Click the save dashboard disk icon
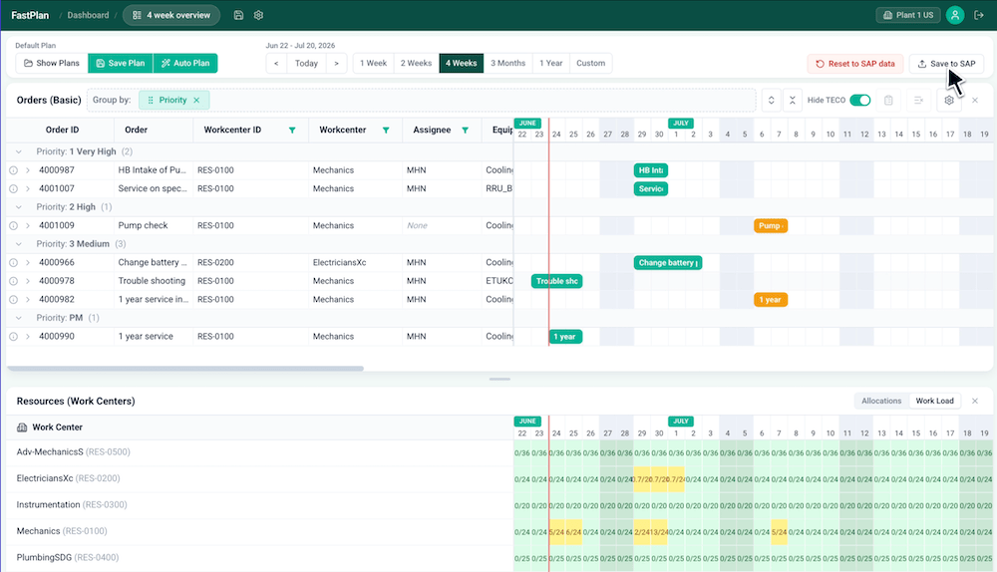This screenshot has height=572, width=997. pos(238,15)
